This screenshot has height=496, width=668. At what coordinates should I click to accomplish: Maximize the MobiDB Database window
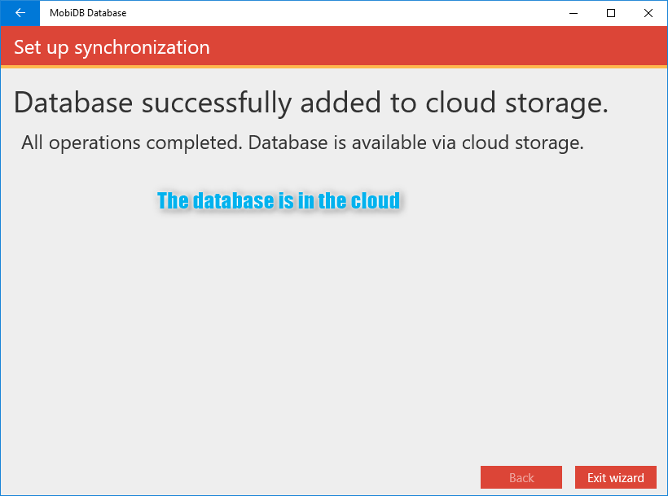click(x=611, y=13)
